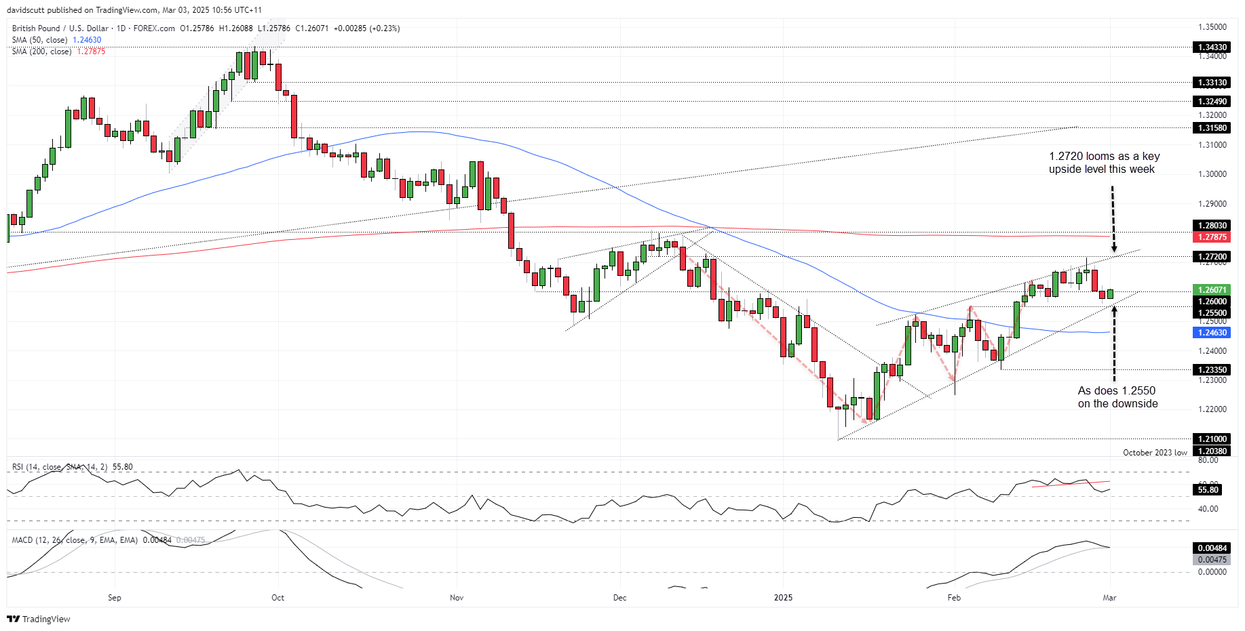Click the Sep label on time axis
The image size is (1245, 631).
[x=115, y=598]
